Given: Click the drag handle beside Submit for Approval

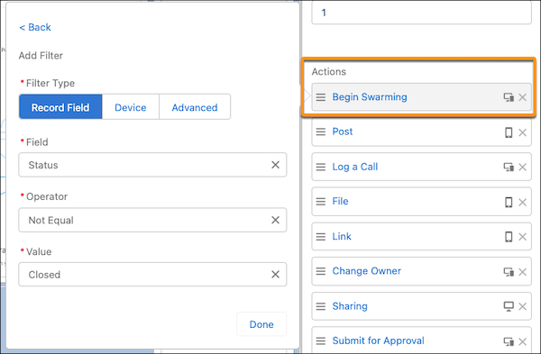Looking at the screenshot, I should 321,340.
